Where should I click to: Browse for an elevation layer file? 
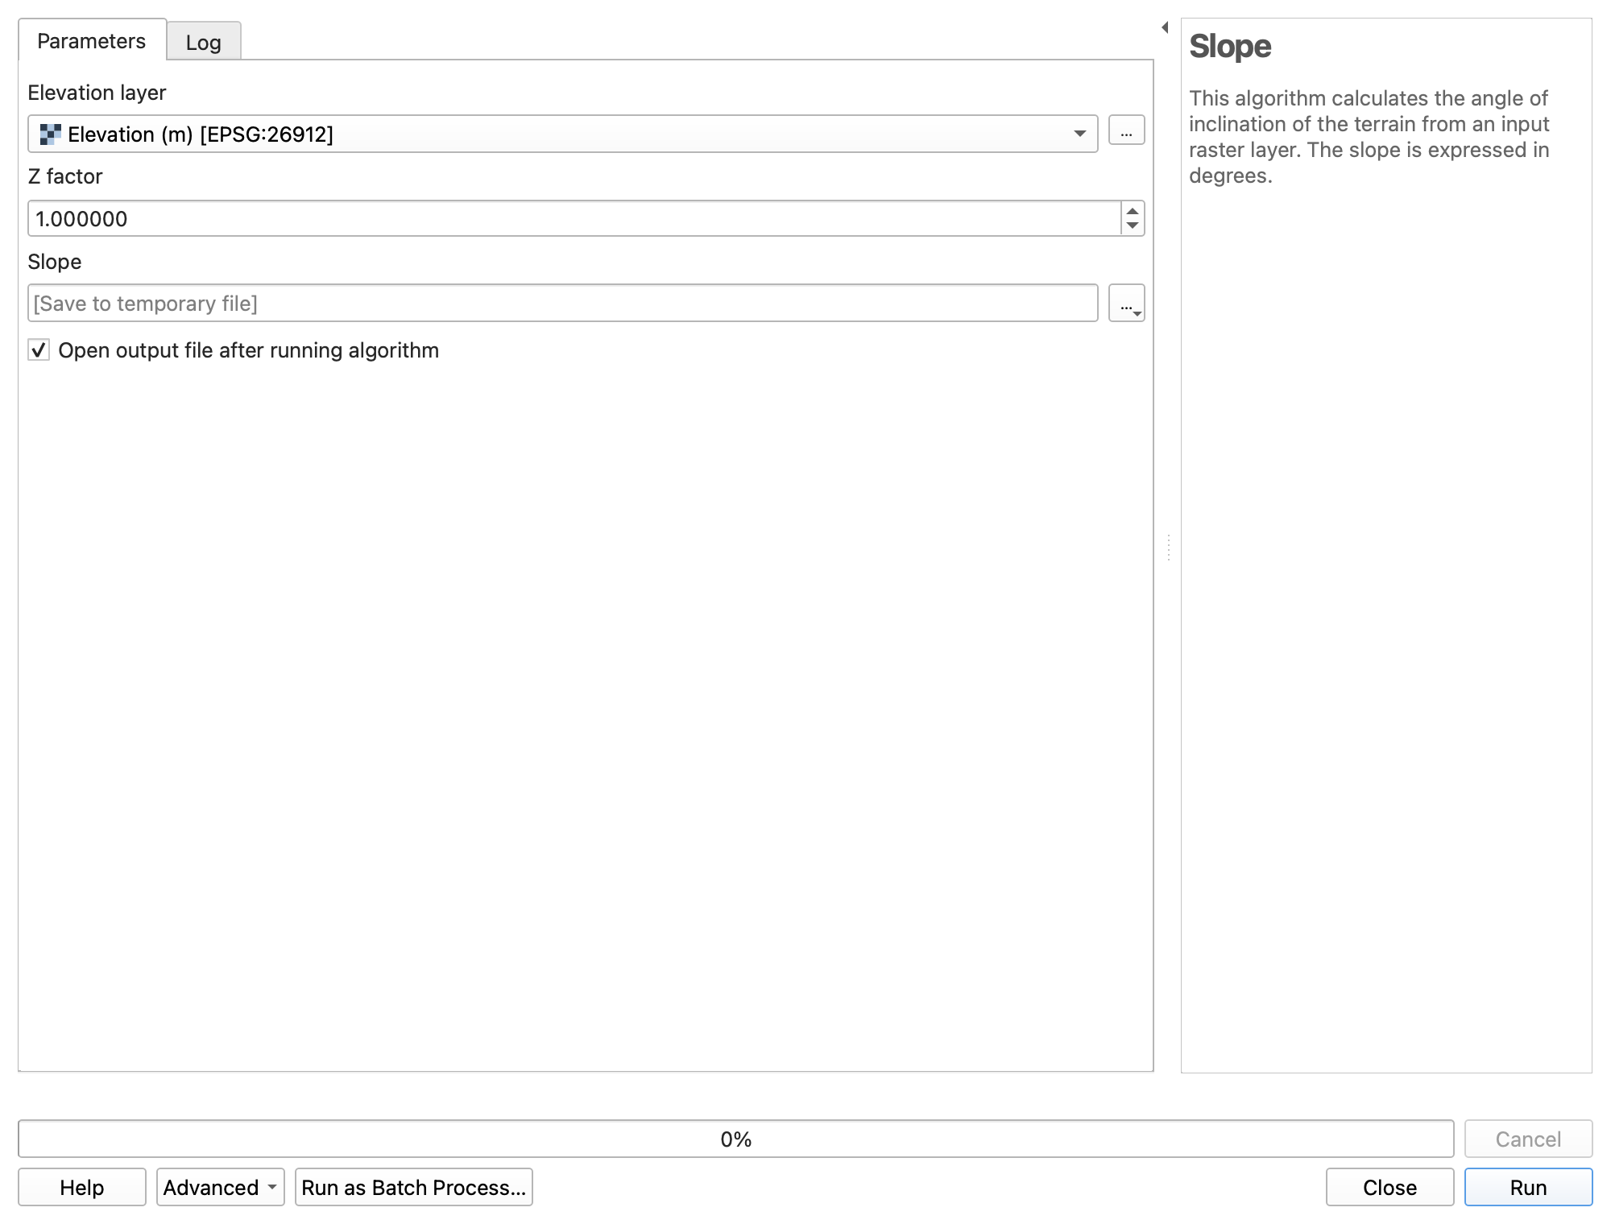point(1126,130)
